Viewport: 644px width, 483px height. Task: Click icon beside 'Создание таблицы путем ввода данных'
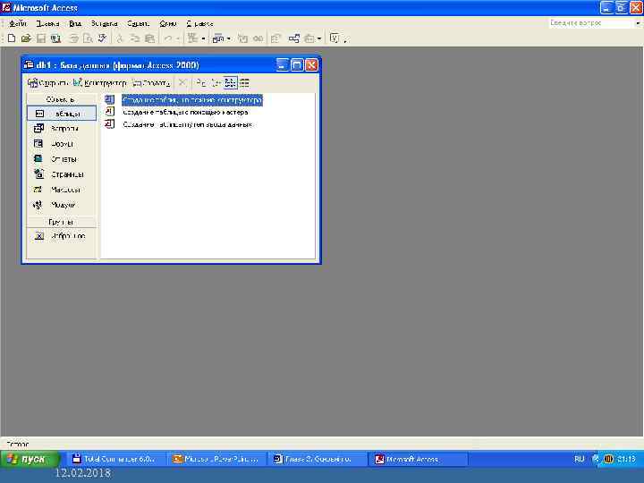coord(109,124)
